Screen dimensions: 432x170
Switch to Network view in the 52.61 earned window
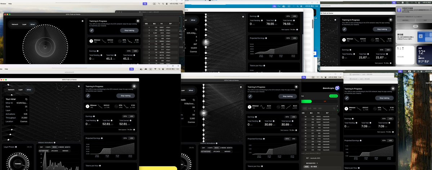click(x=11, y=89)
